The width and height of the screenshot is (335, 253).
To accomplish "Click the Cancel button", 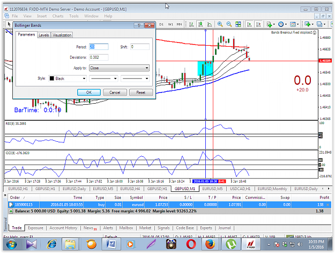I will [115, 92].
